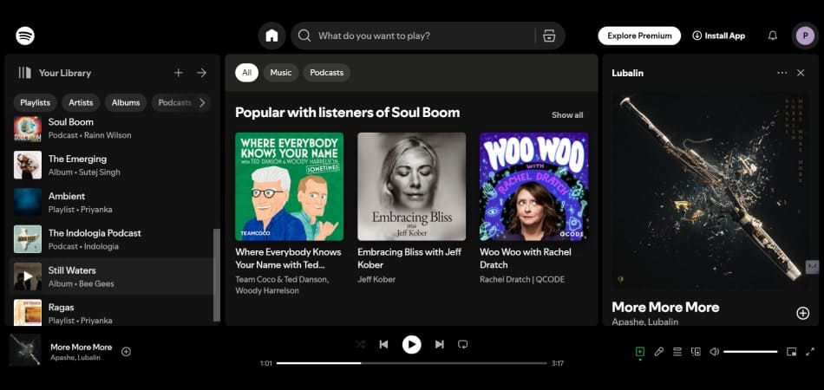Open The Indologia Podcast in library
This screenshot has width=824, height=390.
(x=112, y=239)
